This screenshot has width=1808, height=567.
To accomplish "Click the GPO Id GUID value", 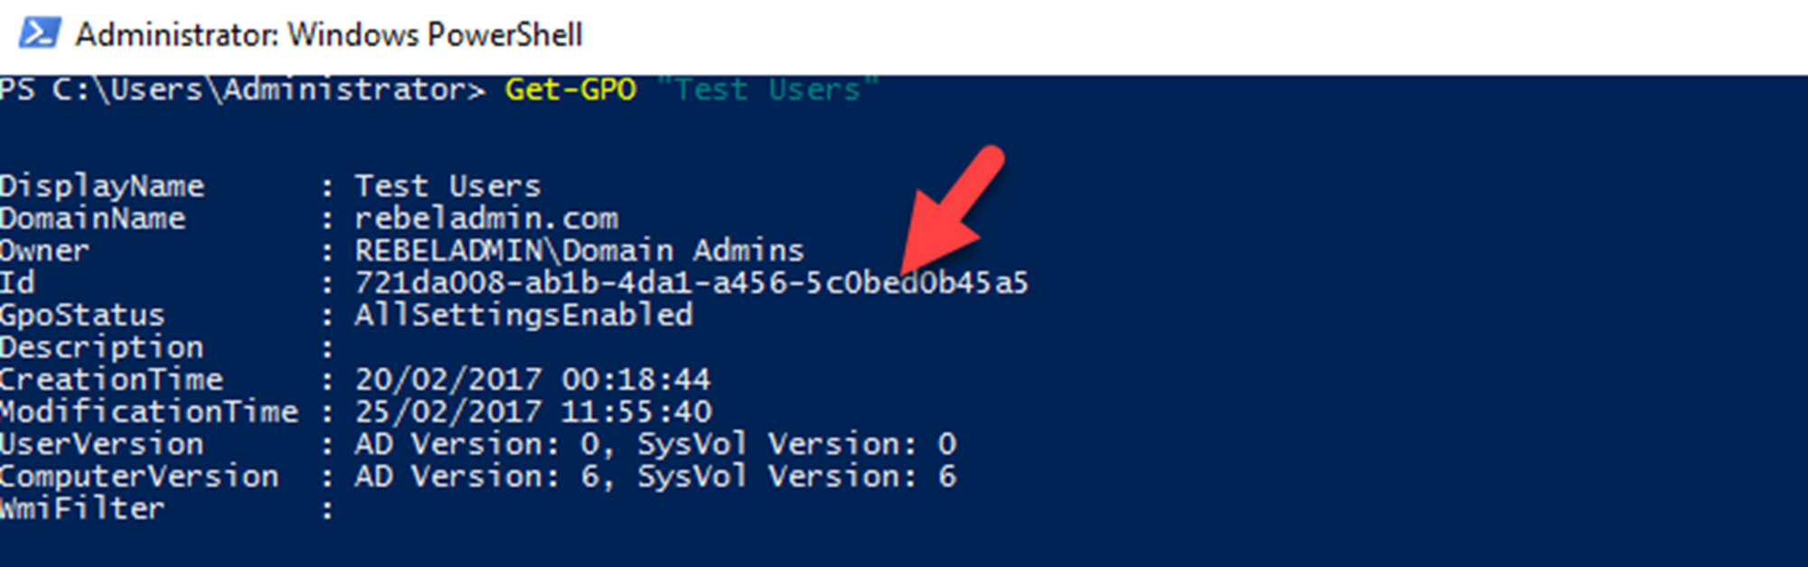I will (x=692, y=282).
